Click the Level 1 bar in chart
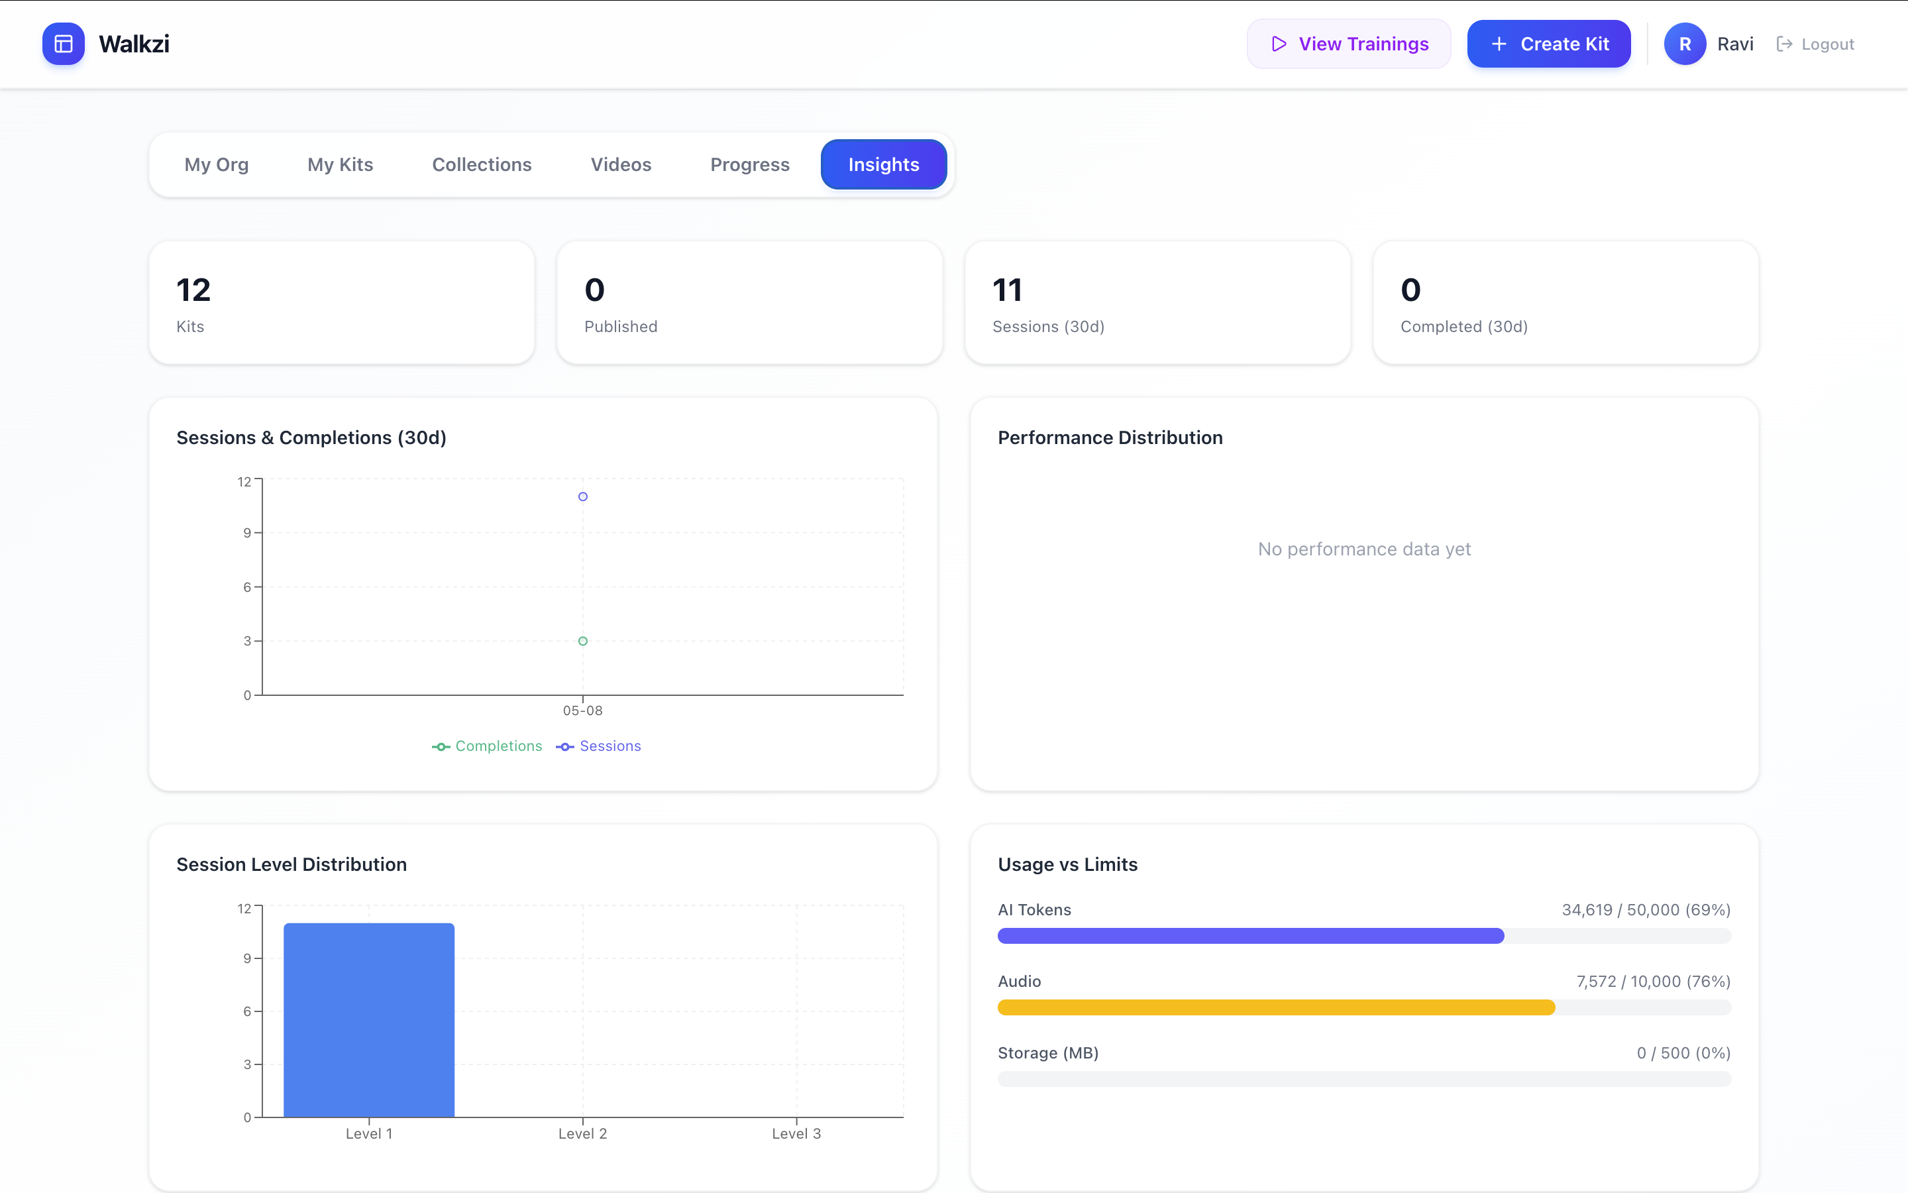Viewport: 1908px width, 1193px height. tap(369, 1020)
